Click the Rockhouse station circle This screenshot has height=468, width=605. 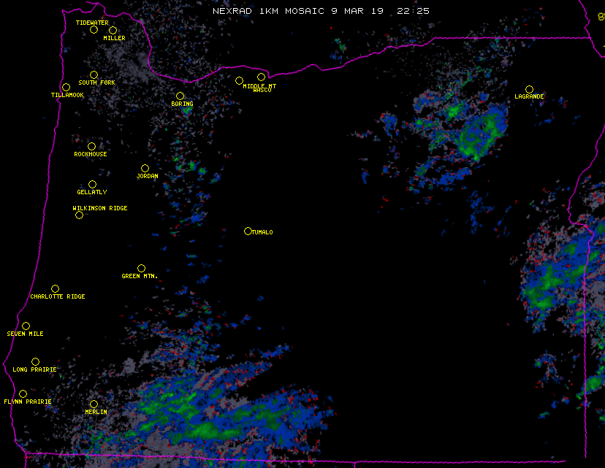coord(91,147)
